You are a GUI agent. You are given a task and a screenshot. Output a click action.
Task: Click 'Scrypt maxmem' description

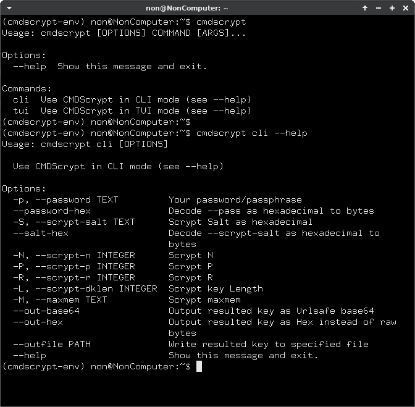(204, 300)
